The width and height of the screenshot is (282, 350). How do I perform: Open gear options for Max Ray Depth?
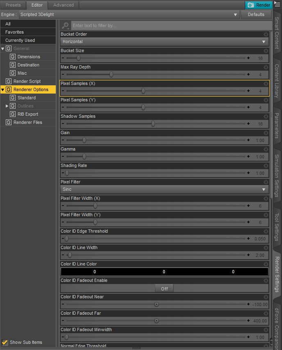[266, 67]
